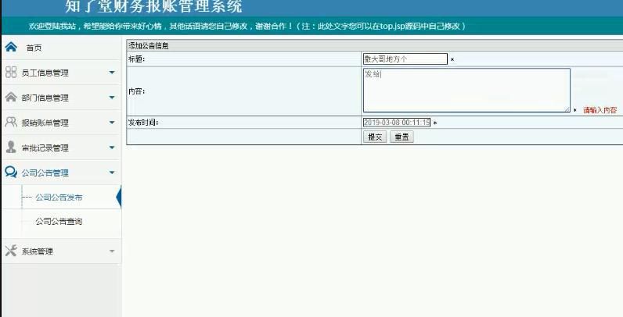Image resolution: width=623 pixels, height=317 pixels.
Task: Click the 发布时间: field label
Action: 143,123
